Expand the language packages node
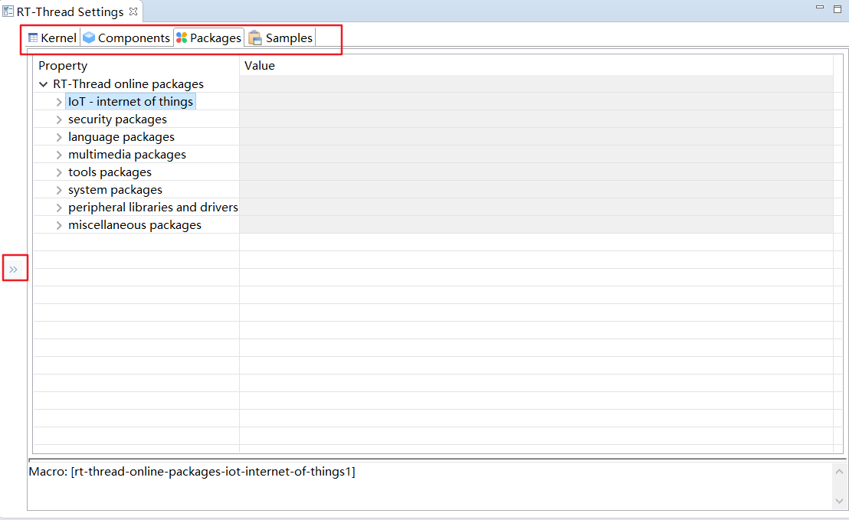Viewport: 849px width, 520px height. pos(59,137)
